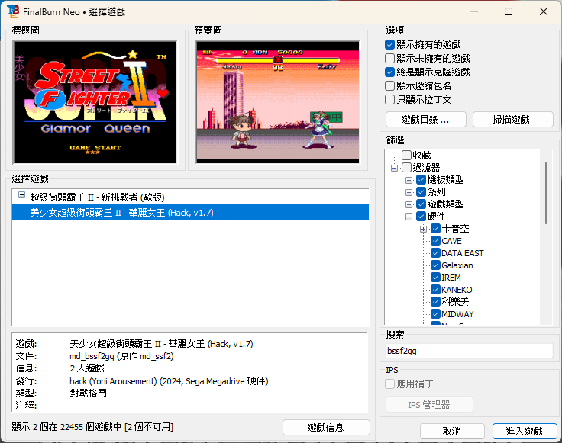
Task: Click 取消 to cancel
Action: 452,431
